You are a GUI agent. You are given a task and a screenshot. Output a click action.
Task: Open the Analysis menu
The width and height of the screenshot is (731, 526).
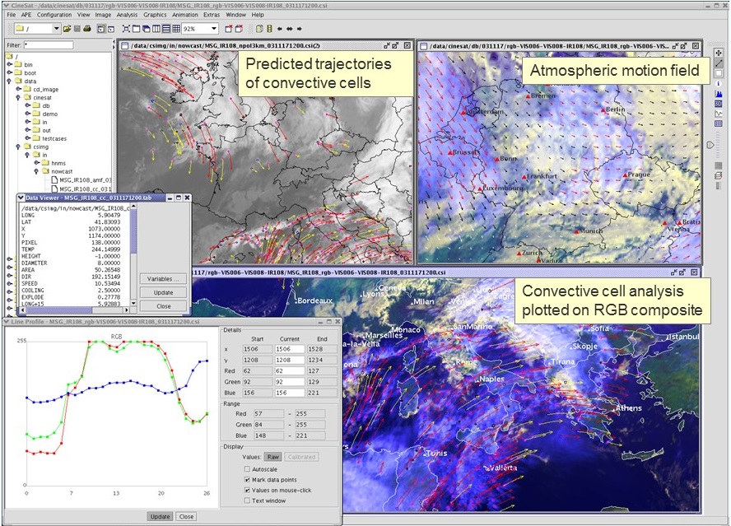pos(127,15)
